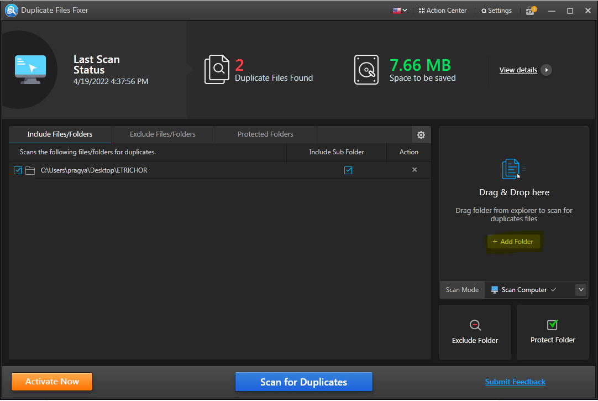Viewport: 598px width, 401px height.
Task: Click the Duplicate Files Fixer app logo
Action: point(12,11)
